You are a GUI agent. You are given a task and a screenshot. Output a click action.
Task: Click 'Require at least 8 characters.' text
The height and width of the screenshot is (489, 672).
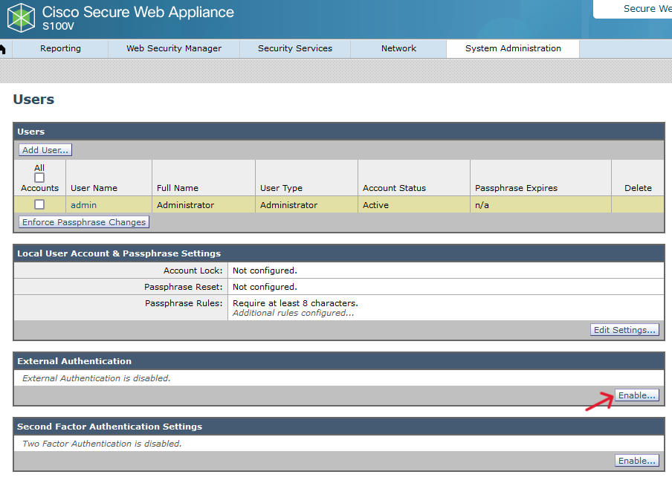295,303
